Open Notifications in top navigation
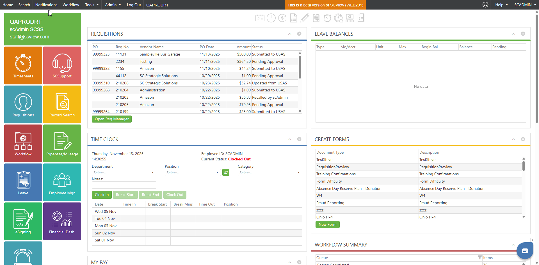 46,5
